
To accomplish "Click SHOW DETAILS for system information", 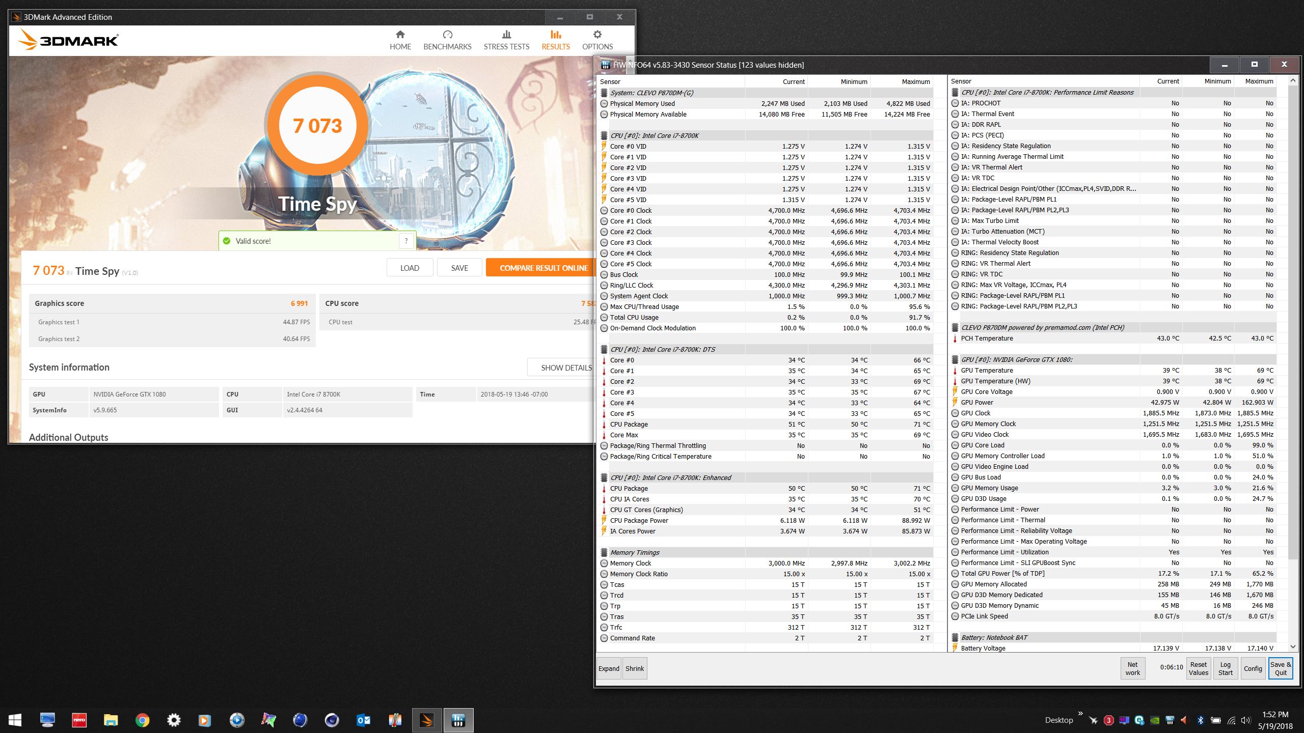I will 561,368.
